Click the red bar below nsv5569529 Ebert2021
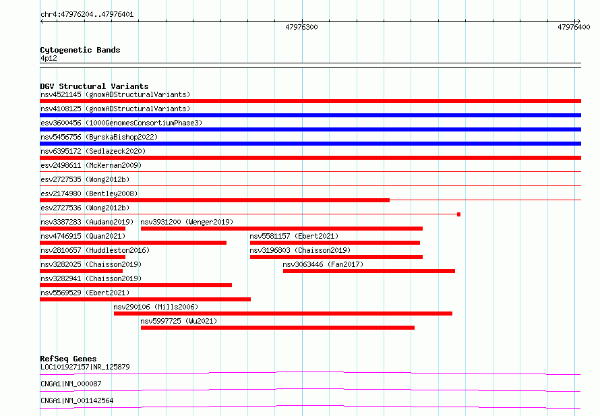The width and height of the screenshot is (600, 416). coord(146,299)
